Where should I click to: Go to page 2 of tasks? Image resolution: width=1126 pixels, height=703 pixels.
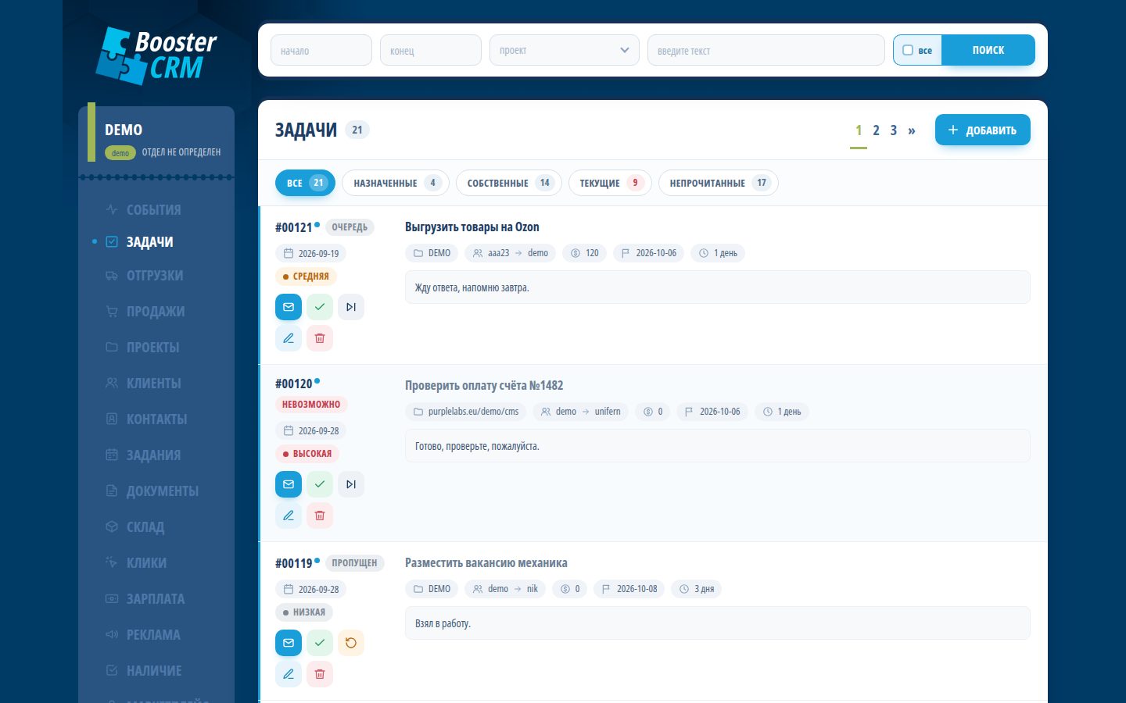(876, 130)
